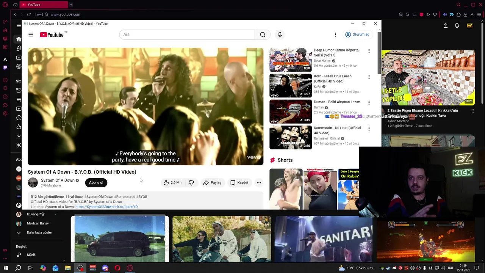
Task: Dislike the B.Y.O.B. video
Action: [191, 183]
